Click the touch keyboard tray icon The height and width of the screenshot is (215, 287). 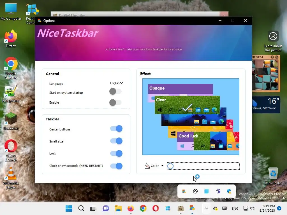224,208
